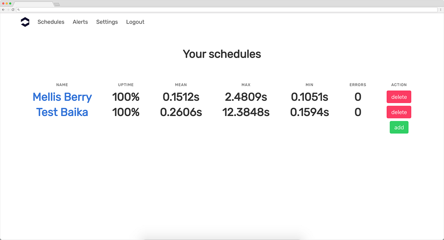444x240 pixels.
Task: Open the Test Baika schedule link
Action: point(62,112)
